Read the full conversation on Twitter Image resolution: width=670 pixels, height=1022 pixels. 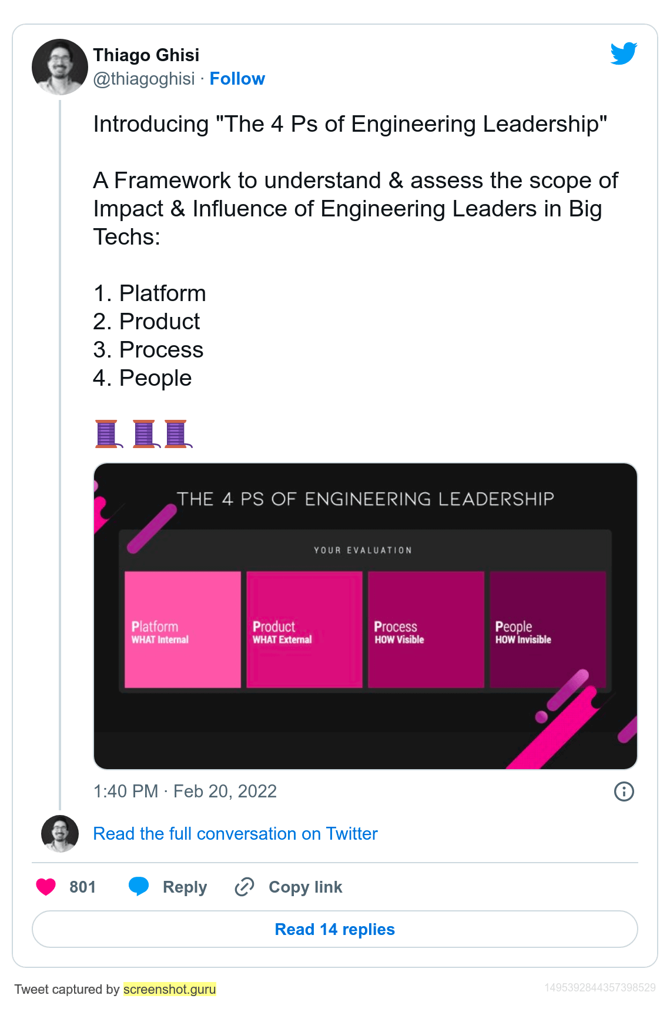[x=235, y=834]
